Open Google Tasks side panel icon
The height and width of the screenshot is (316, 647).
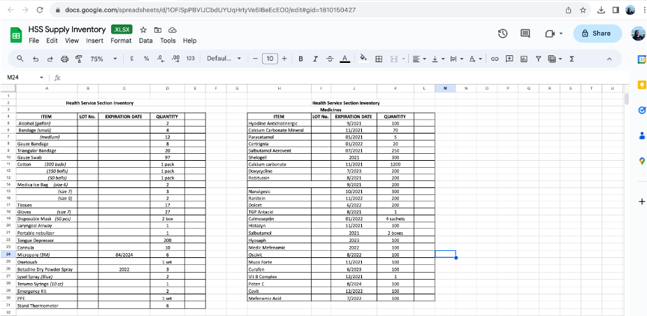(x=641, y=110)
